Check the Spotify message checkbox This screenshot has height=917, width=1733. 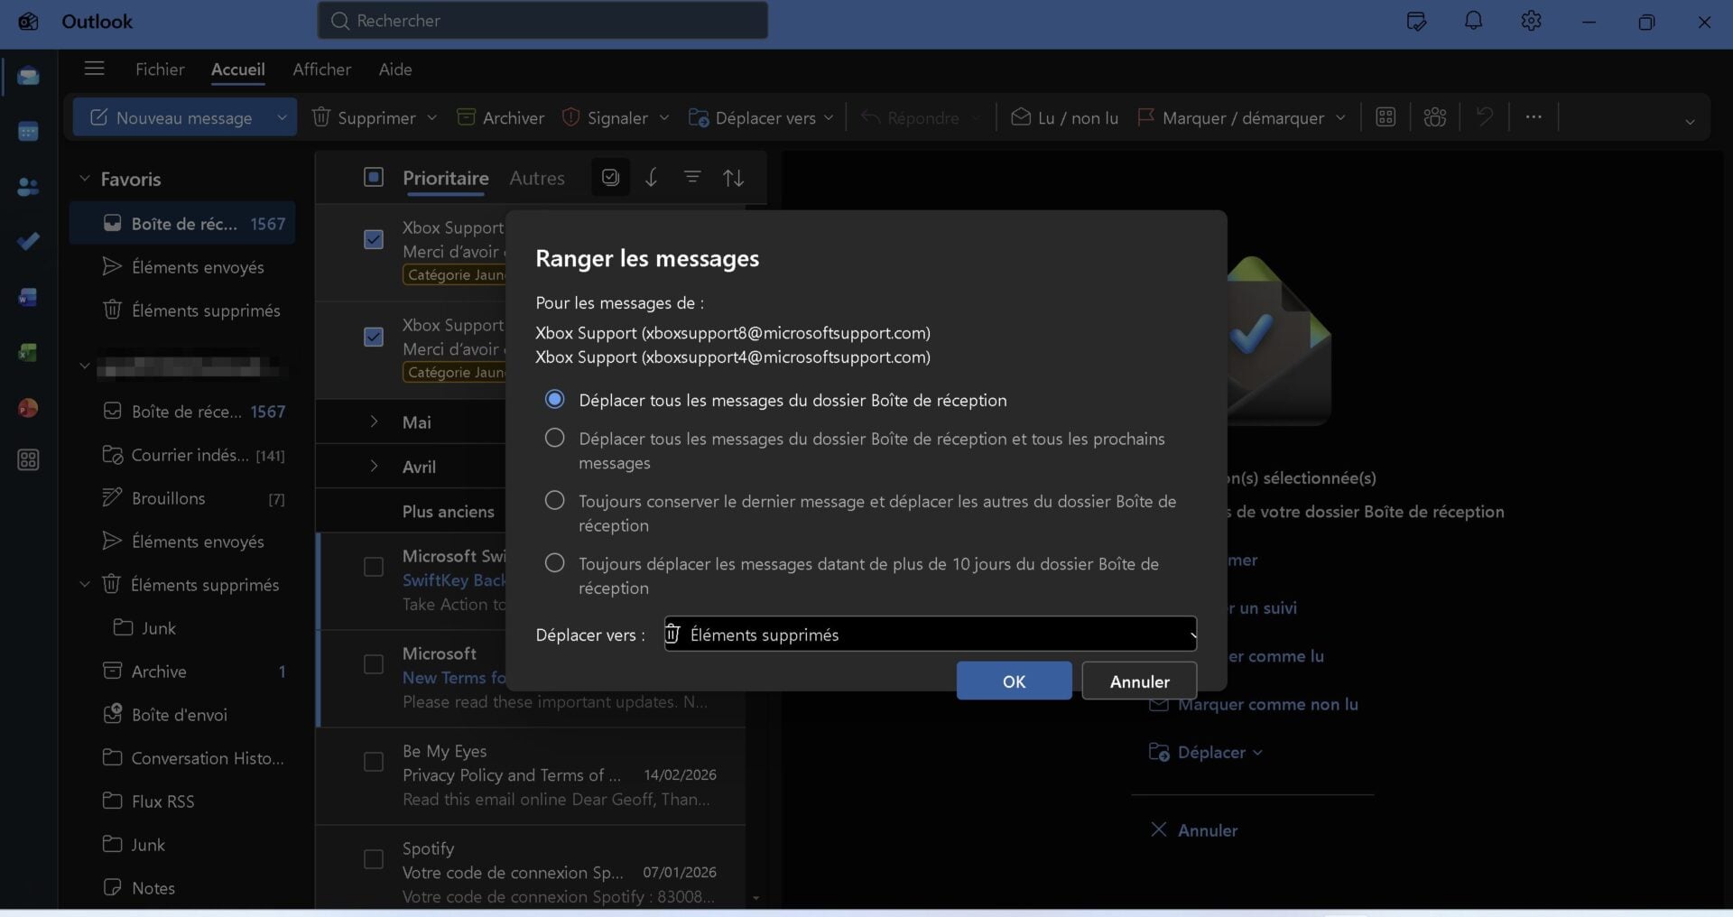click(374, 859)
